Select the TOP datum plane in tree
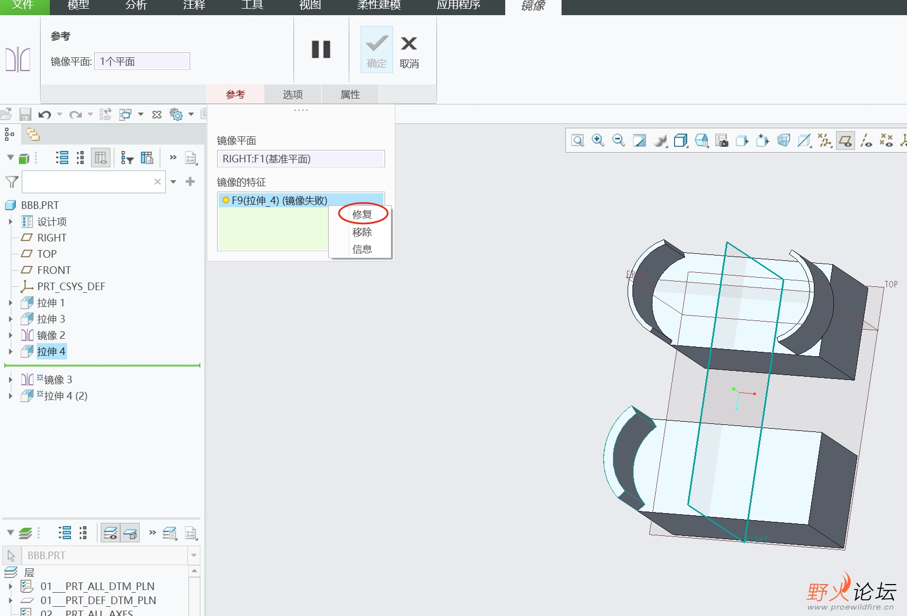Image resolution: width=907 pixels, height=616 pixels. tap(47, 254)
